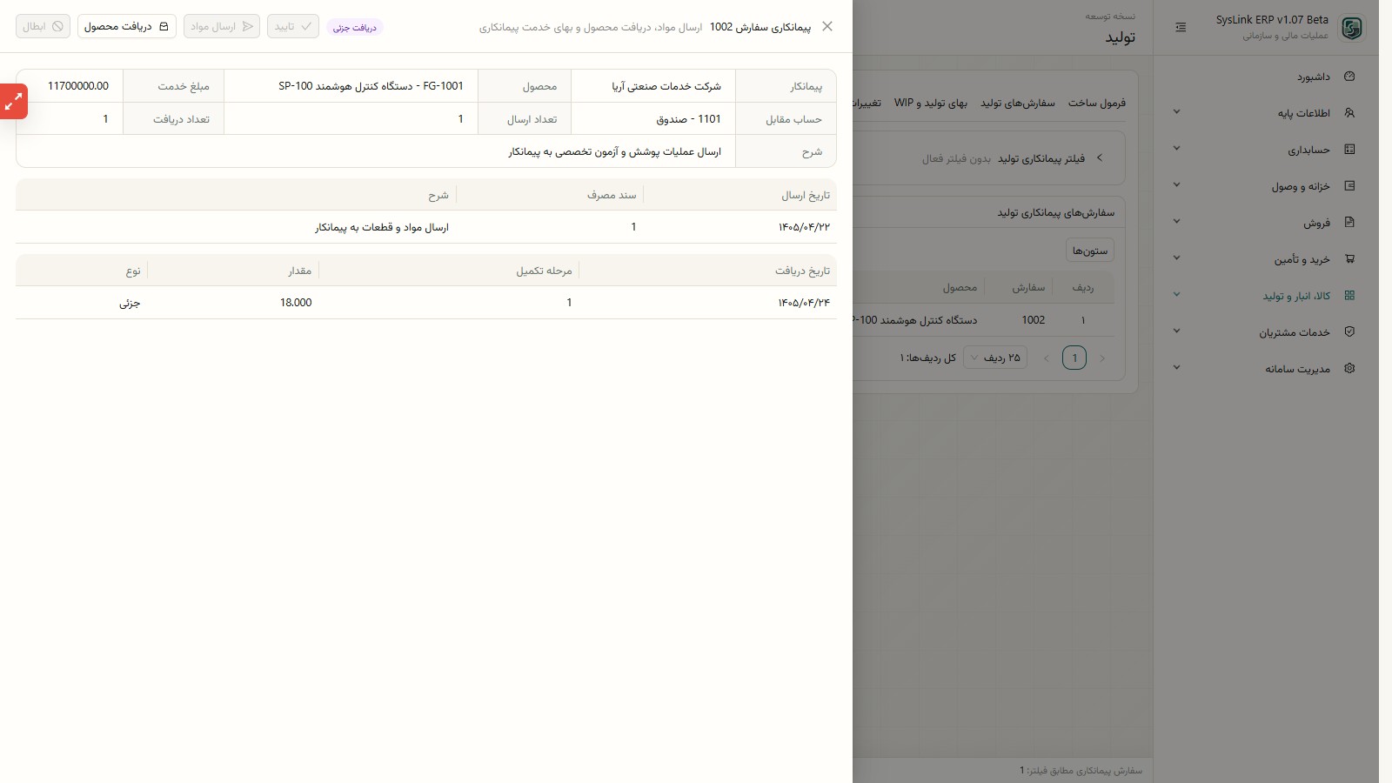
Task: Open the ۲۵ ردیف rows-per-page dropdown
Action: coord(995,358)
